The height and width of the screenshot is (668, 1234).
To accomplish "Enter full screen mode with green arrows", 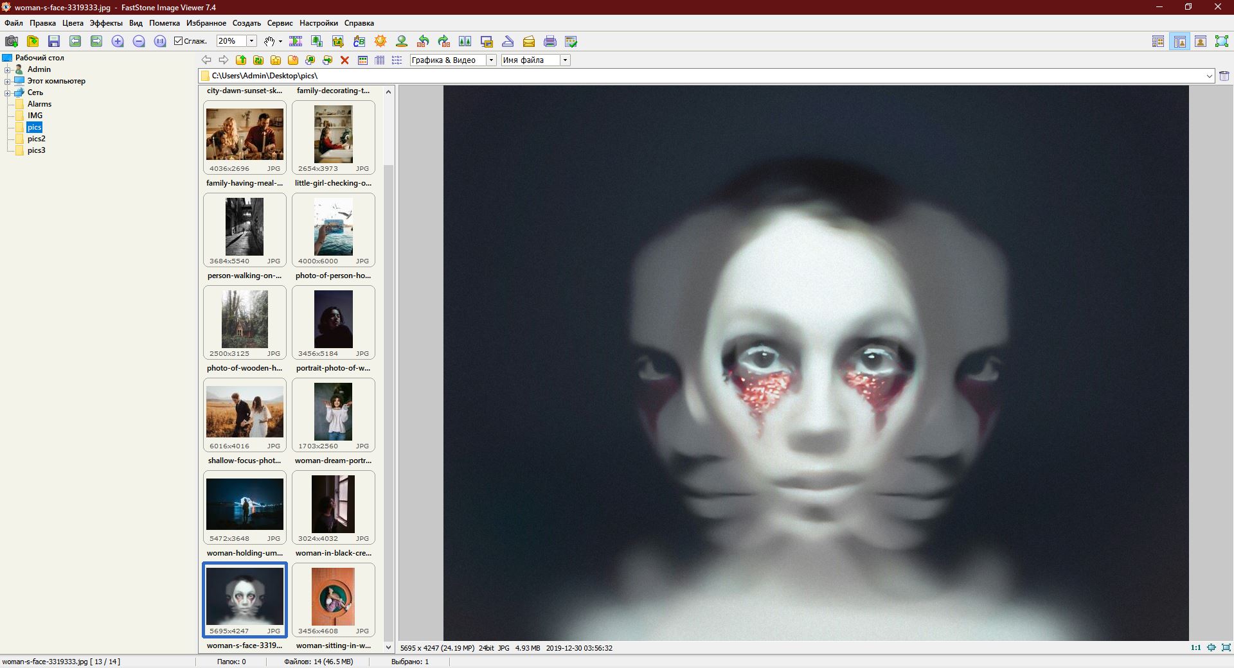I will [1222, 41].
